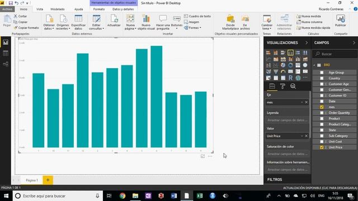358x201 pixels.
Task: Open the mes field dropdown in Eje
Action: [302, 102]
